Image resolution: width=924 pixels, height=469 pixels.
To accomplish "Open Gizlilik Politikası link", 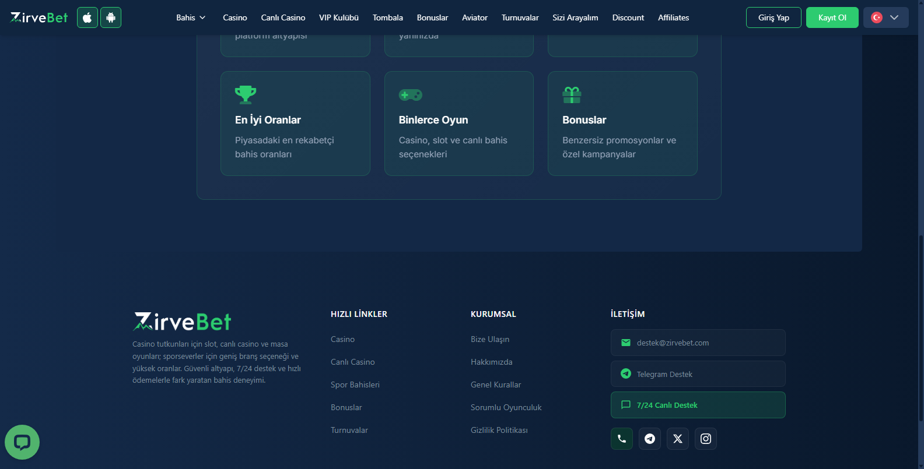I will coord(499,430).
